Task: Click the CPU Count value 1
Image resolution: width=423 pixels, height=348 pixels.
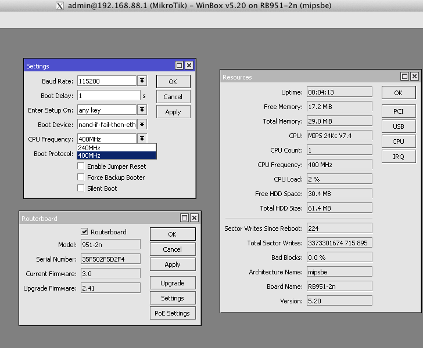Action: [x=339, y=150]
